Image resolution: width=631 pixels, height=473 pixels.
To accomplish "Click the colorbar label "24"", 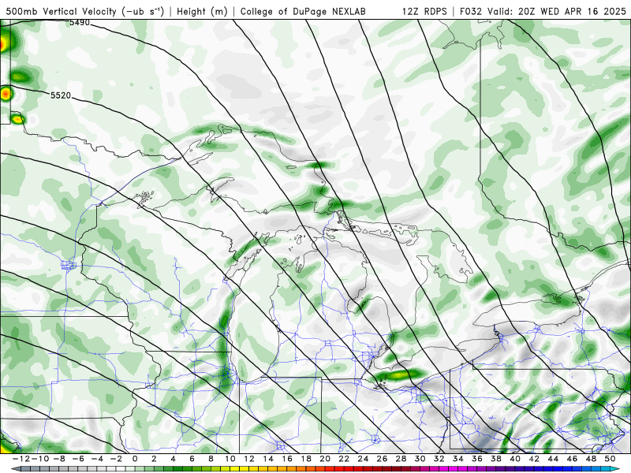I will pyautogui.click(x=363, y=459).
